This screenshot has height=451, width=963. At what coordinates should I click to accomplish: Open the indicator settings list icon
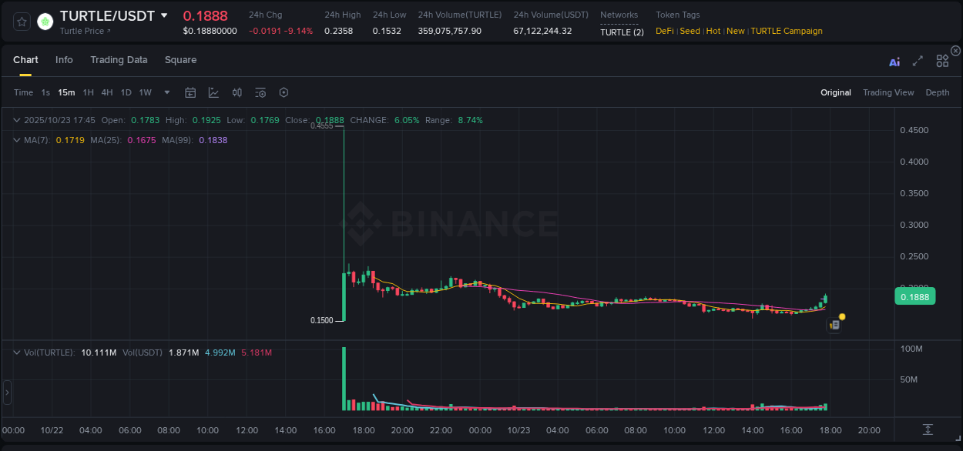pos(260,92)
